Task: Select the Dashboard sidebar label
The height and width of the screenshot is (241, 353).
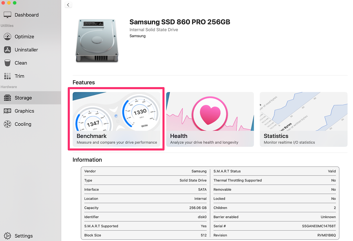Action: 26,15
